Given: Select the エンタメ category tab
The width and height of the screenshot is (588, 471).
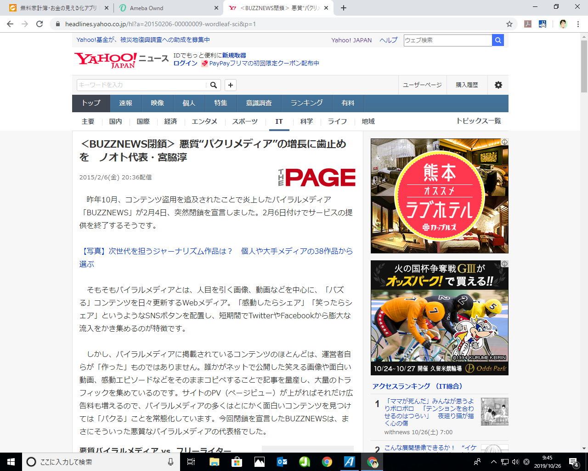Looking at the screenshot, I should point(204,121).
